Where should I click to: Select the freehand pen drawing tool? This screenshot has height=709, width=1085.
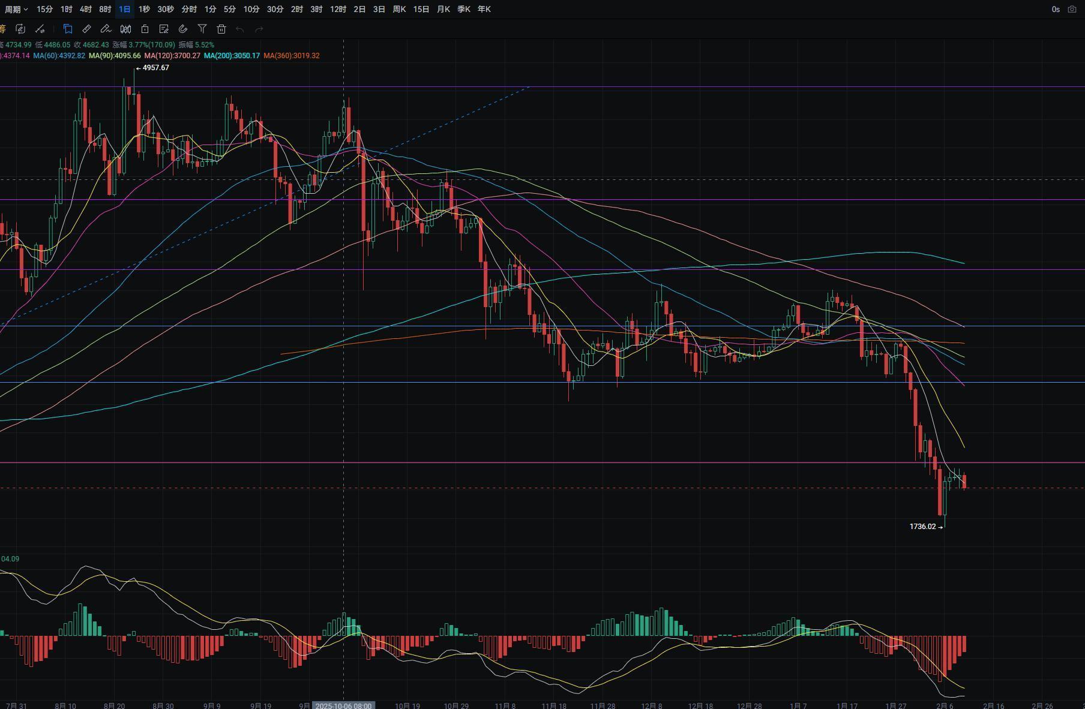pyautogui.click(x=106, y=29)
